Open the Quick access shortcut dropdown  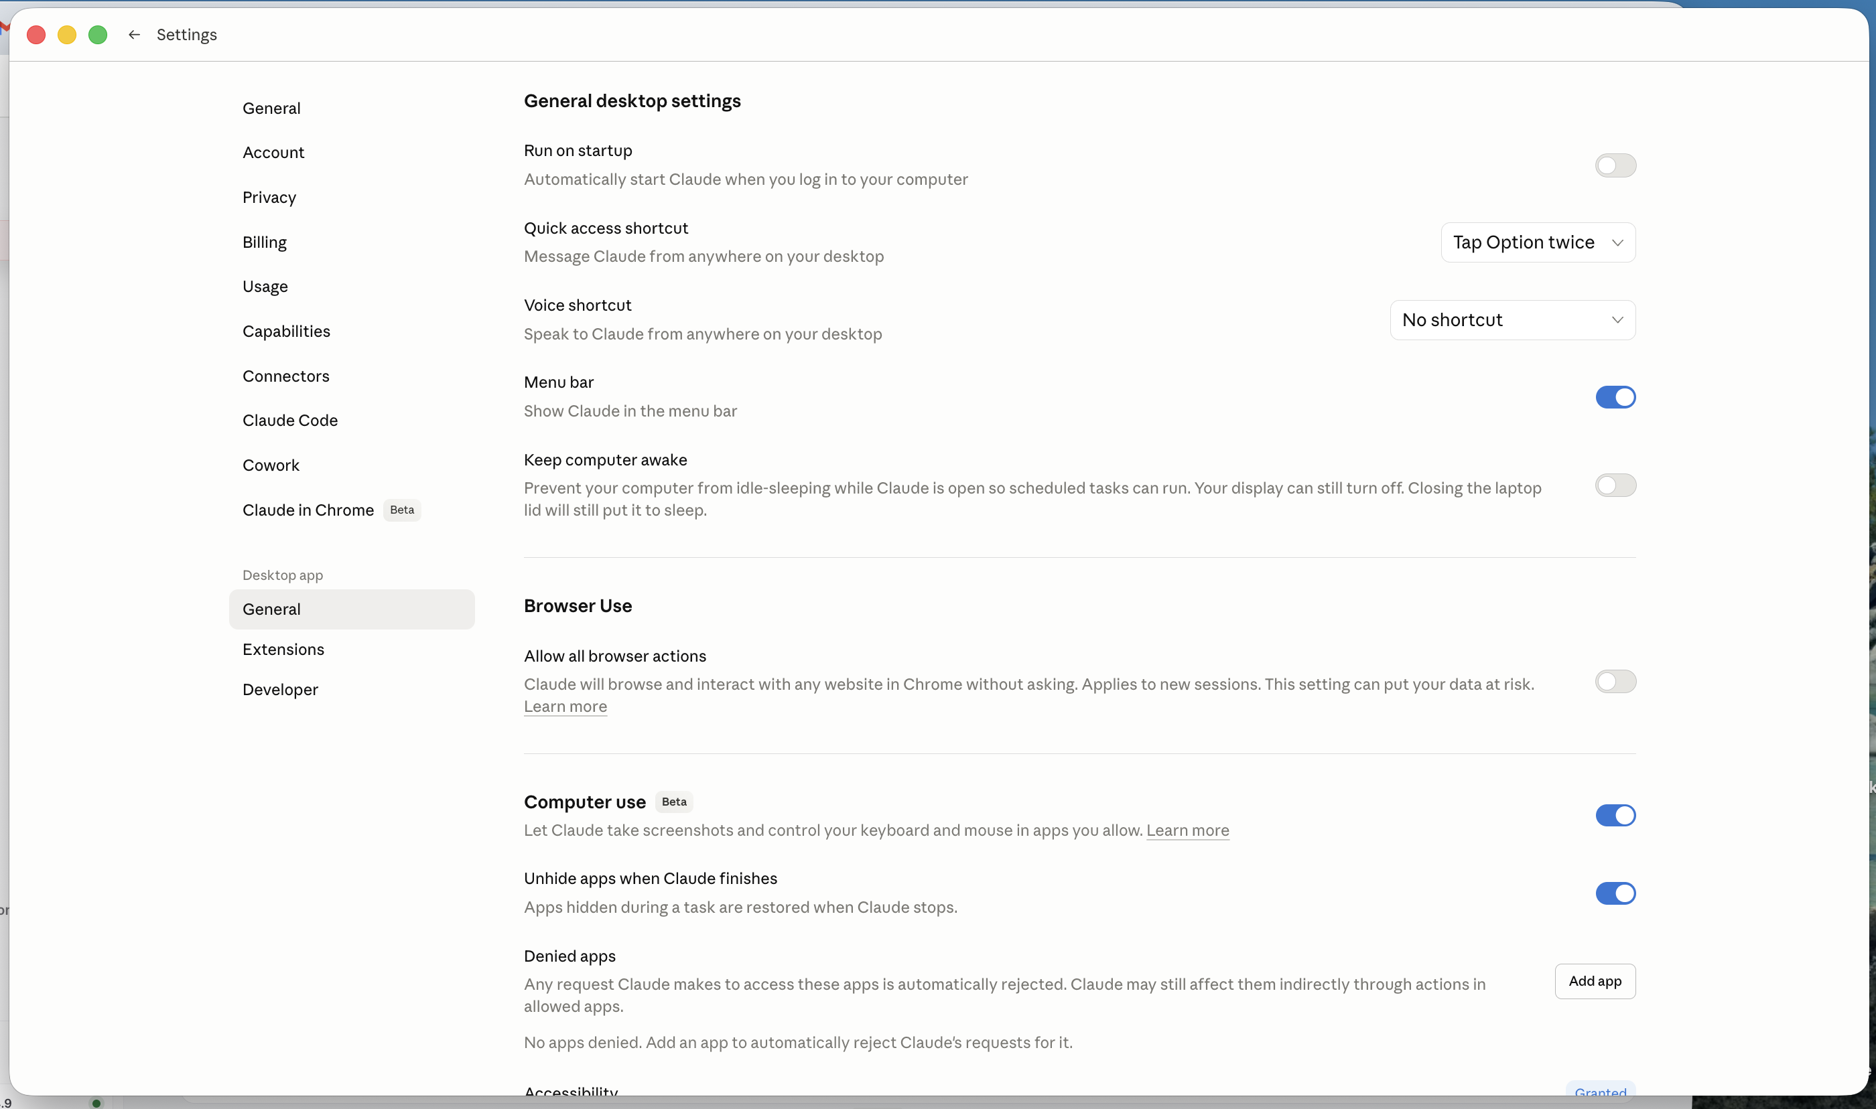pos(1538,242)
